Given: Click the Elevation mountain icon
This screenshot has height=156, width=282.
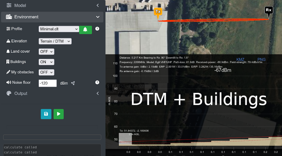Looking at the screenshot, I should (x=8, y=41).
